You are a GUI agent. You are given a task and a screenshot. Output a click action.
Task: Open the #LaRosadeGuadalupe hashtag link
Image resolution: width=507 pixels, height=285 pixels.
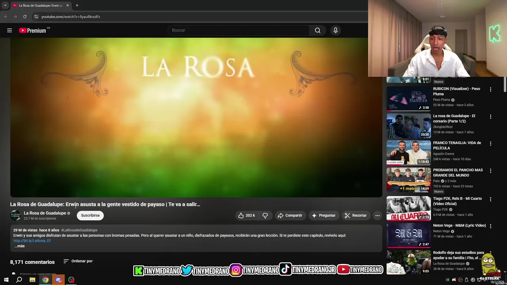point(79,230)
